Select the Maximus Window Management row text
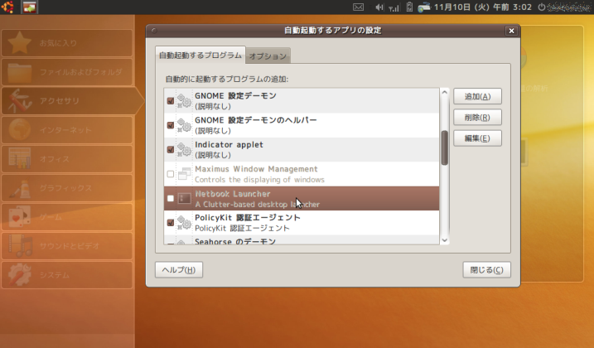 [x=259, y=174]
